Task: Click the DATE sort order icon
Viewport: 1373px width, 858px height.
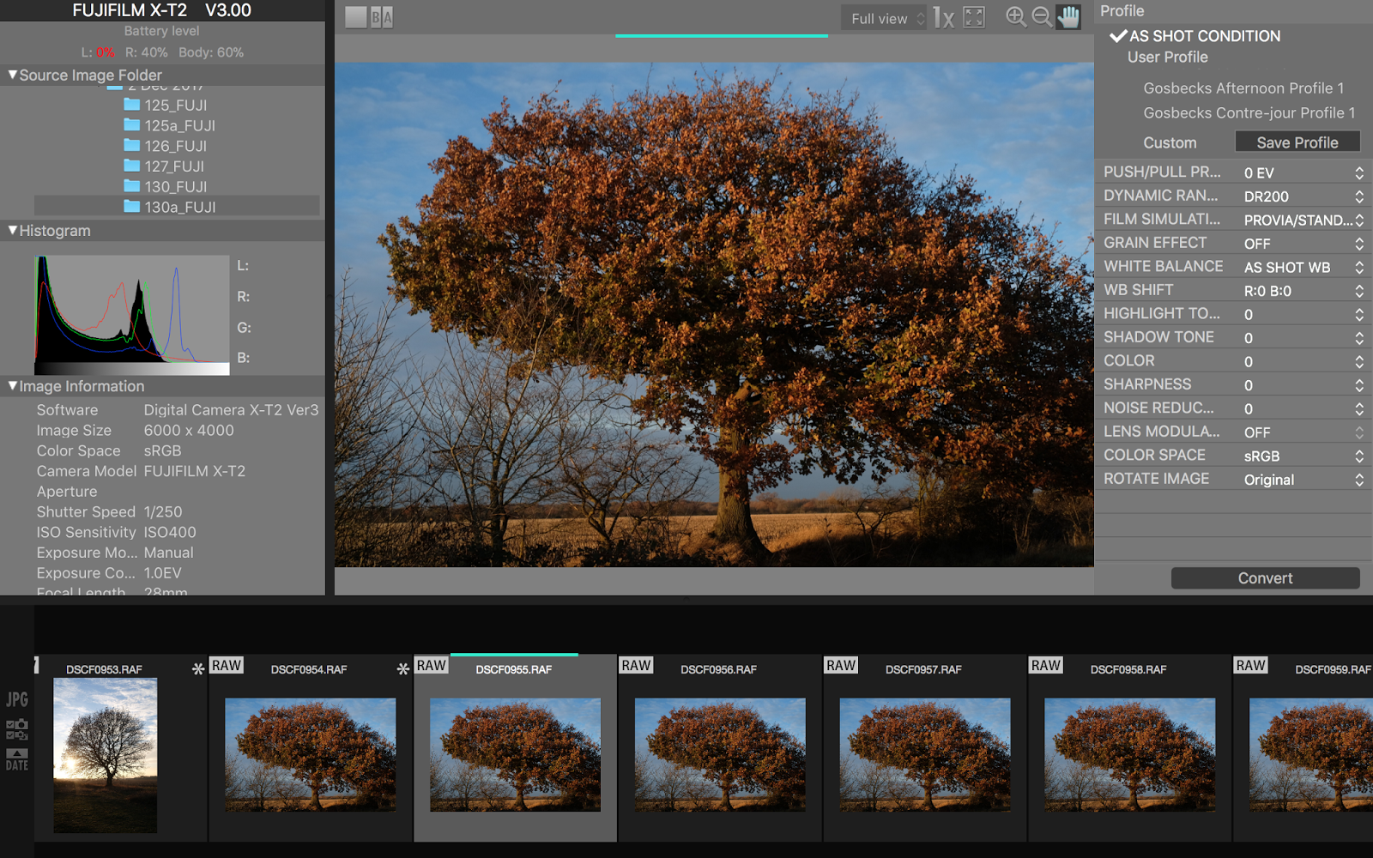Action: click(17, 760)
